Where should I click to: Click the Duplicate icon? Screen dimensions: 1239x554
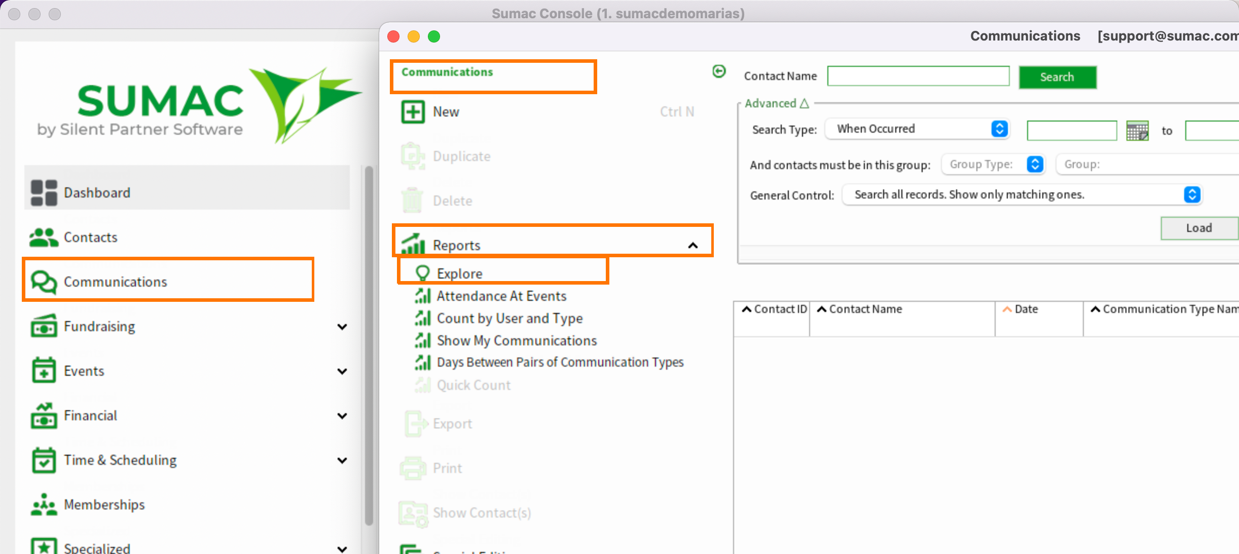point(413,156)
